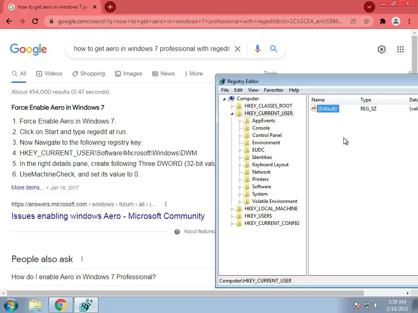Image resolution: width=418 pixels, height=313 pixels.
Task: Expand the Control Panel key arrow
Action: click(240, 136)
